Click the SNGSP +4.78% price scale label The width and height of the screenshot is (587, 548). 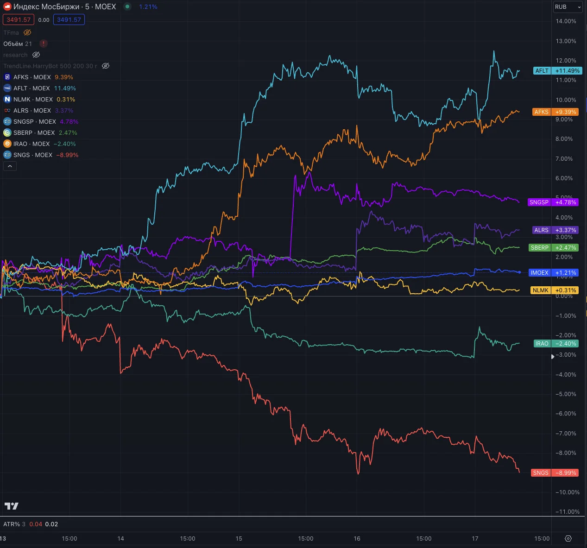pyautogui.click(x=553, y=202)
